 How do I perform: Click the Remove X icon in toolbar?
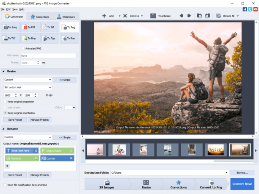(125, 16)
